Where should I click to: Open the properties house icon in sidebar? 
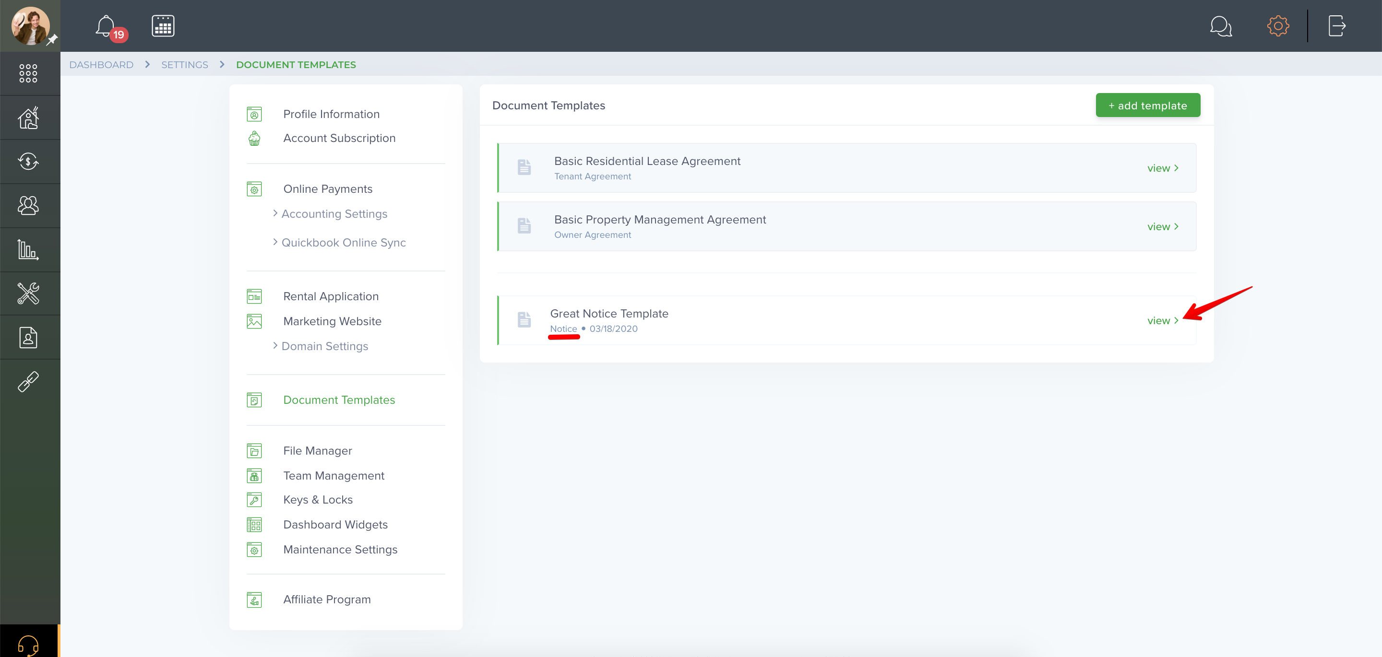coord(28,117)
